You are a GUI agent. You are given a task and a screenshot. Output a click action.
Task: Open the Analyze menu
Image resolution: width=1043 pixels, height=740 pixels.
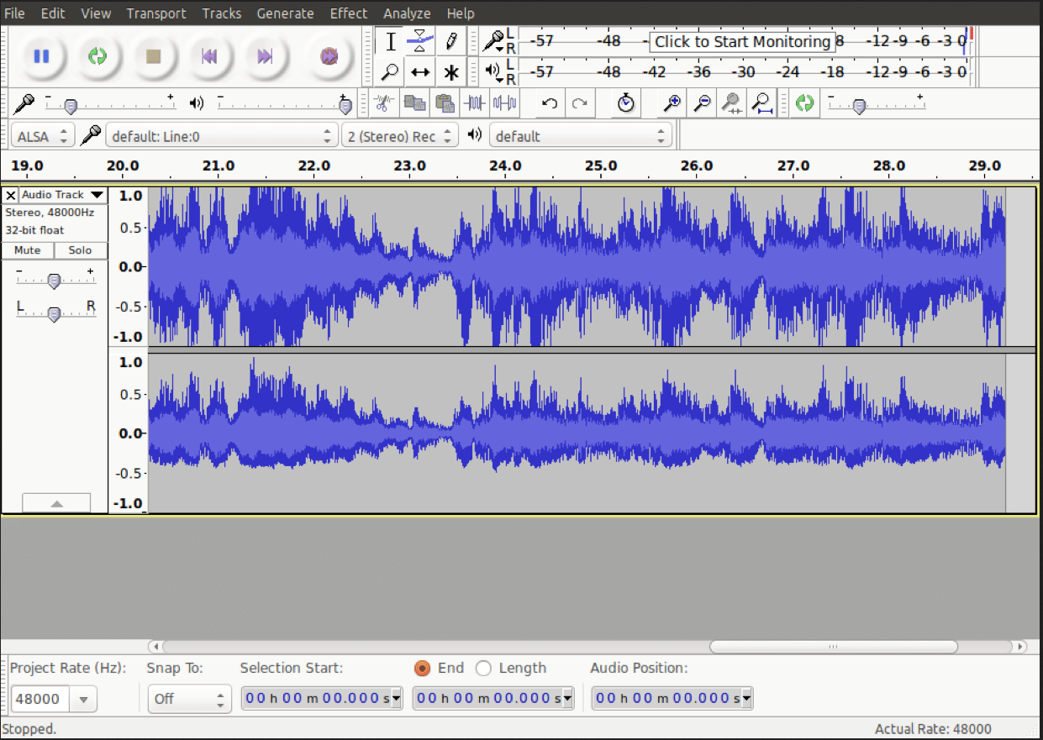(407, 13)
